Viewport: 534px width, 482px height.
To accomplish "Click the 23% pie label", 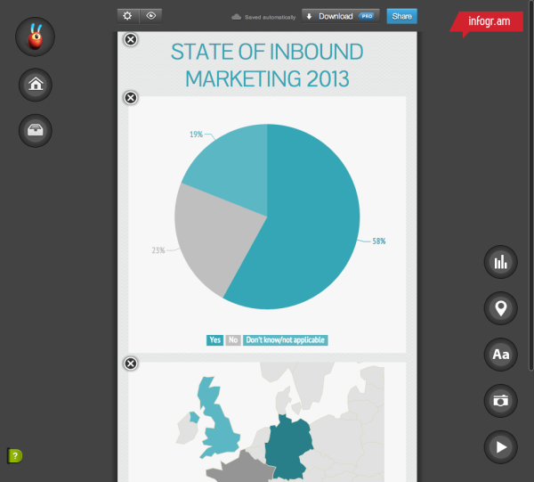I will (x=158, y=250).
